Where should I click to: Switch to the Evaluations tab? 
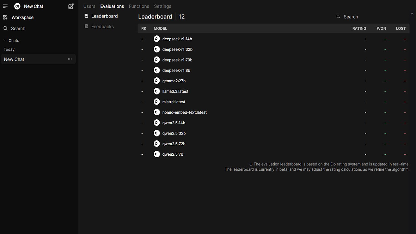coord(112,6)
